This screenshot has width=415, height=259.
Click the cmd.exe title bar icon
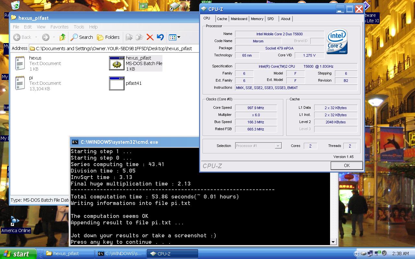tap(75, 142)
